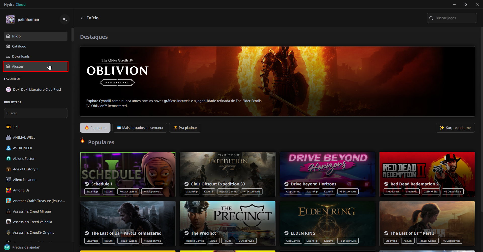Image resolution: width=483 pixels, height=252 pixels.
Task: Open the Among Us library entry
Action: (x=21, y=190)
